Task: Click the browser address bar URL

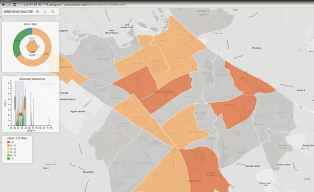Action: pos(74,4)
